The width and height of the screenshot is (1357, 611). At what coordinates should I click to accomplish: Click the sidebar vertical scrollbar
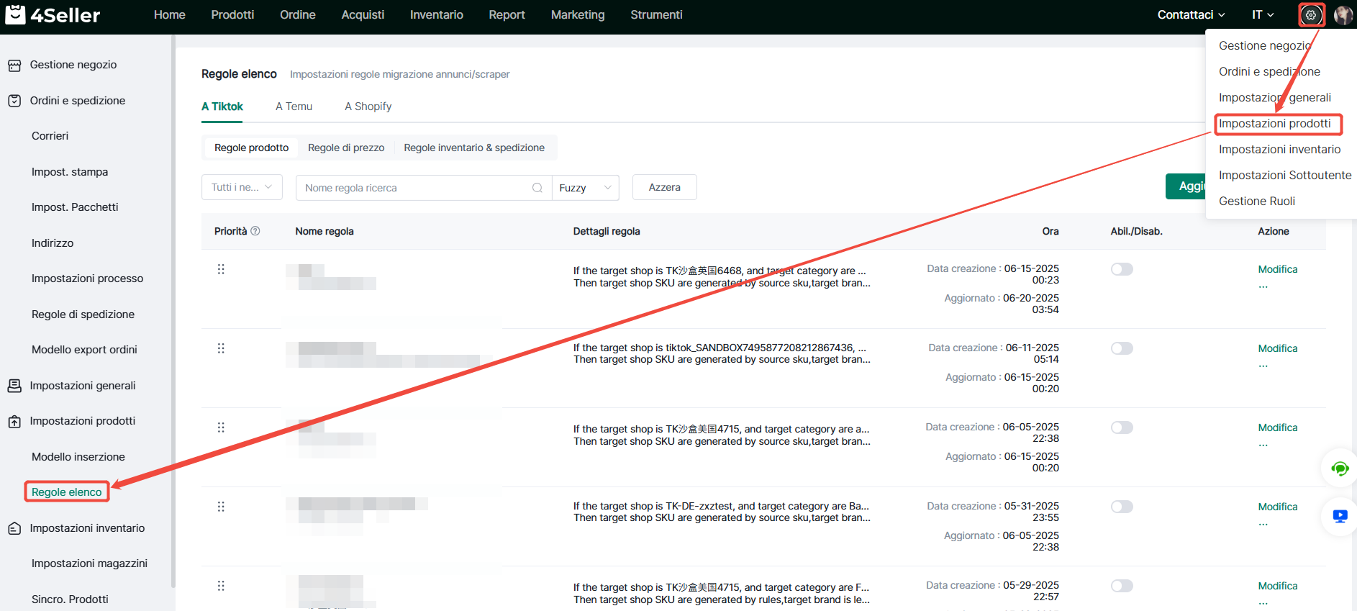[x=173, y=311]
